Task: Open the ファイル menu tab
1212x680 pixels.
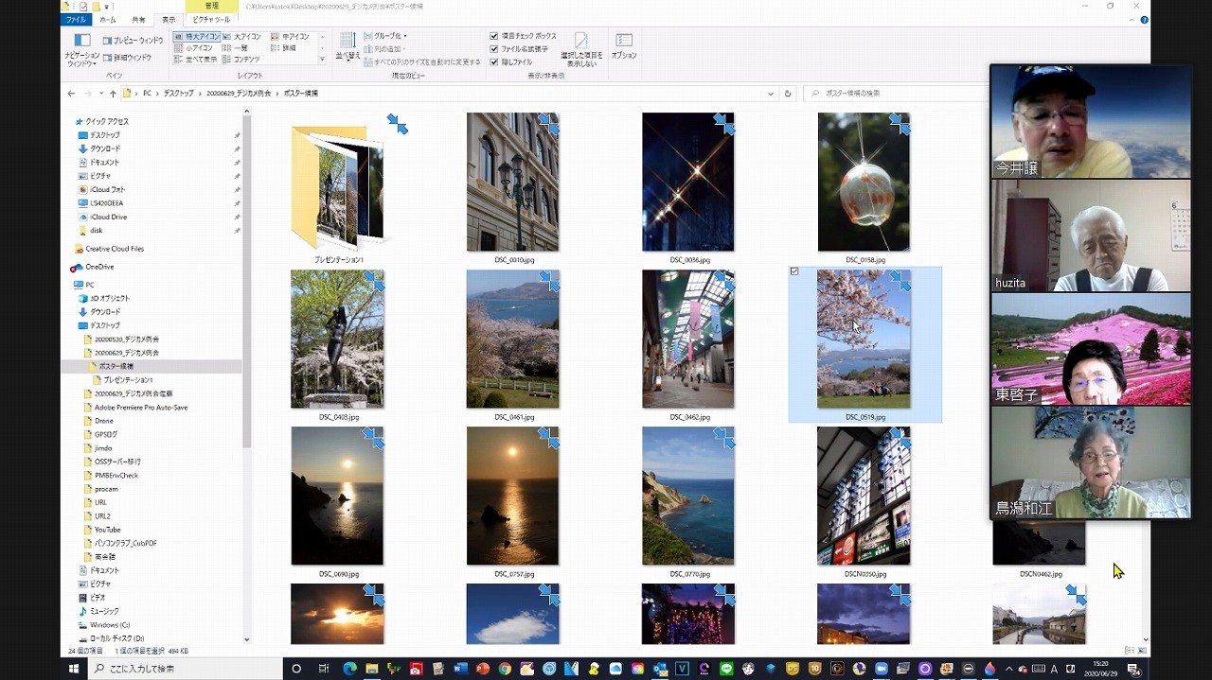Action: pyautogui.click(x=77, y=19)
